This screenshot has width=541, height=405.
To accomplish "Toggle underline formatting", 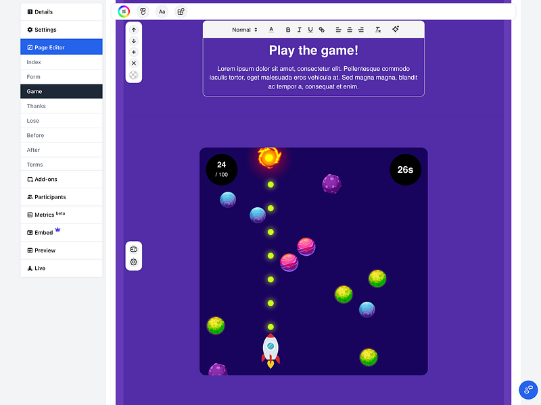I will click(310, 30).
